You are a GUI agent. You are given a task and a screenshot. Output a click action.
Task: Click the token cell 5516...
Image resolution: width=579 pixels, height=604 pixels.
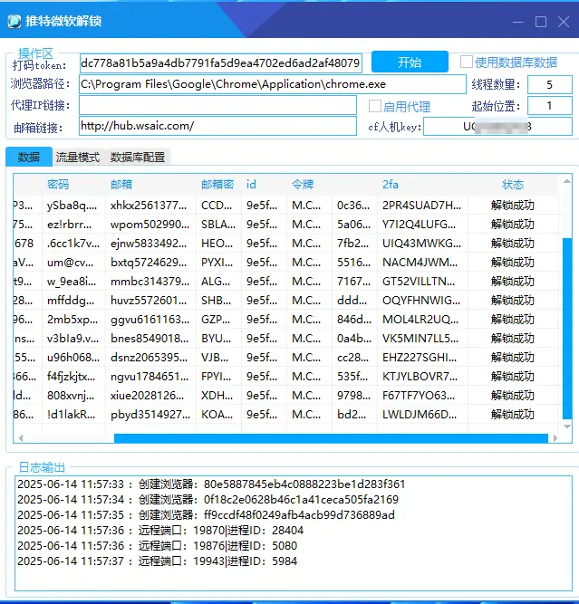click(x=354, y=263)
